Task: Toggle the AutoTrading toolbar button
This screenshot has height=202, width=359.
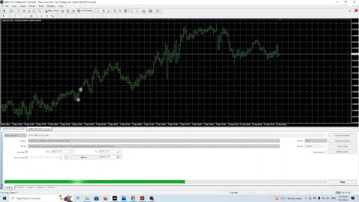Action: click(85, 11)
